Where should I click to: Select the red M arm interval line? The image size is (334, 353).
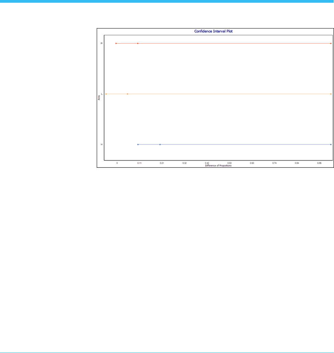pos(223,44)
